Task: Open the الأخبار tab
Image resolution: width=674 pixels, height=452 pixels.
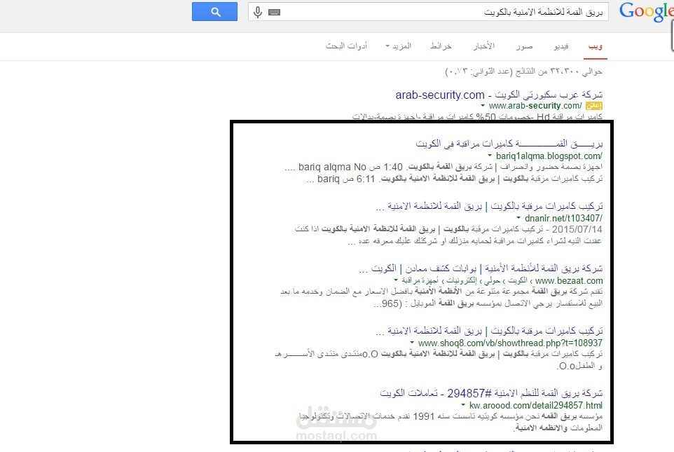Action: pos(484,46)
